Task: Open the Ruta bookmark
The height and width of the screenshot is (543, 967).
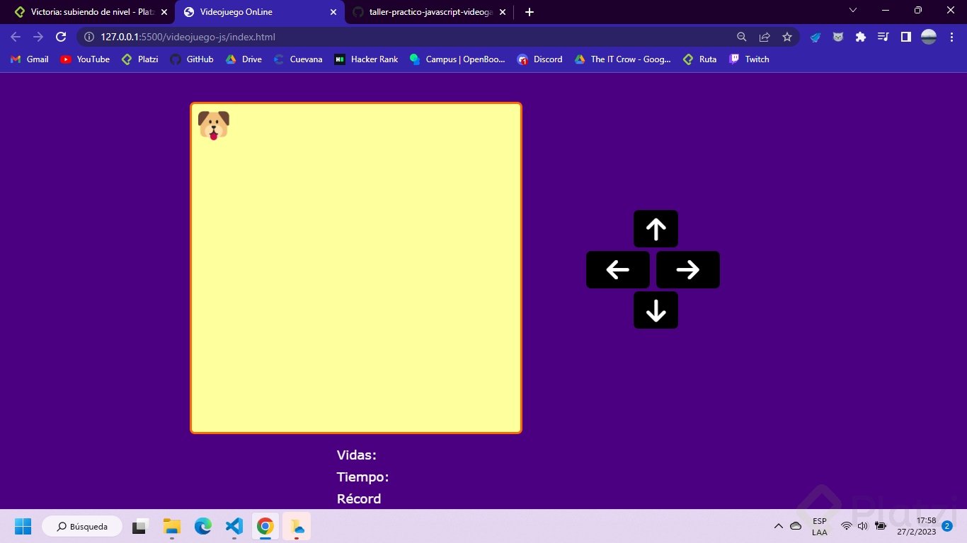Action: pos(699,59)
